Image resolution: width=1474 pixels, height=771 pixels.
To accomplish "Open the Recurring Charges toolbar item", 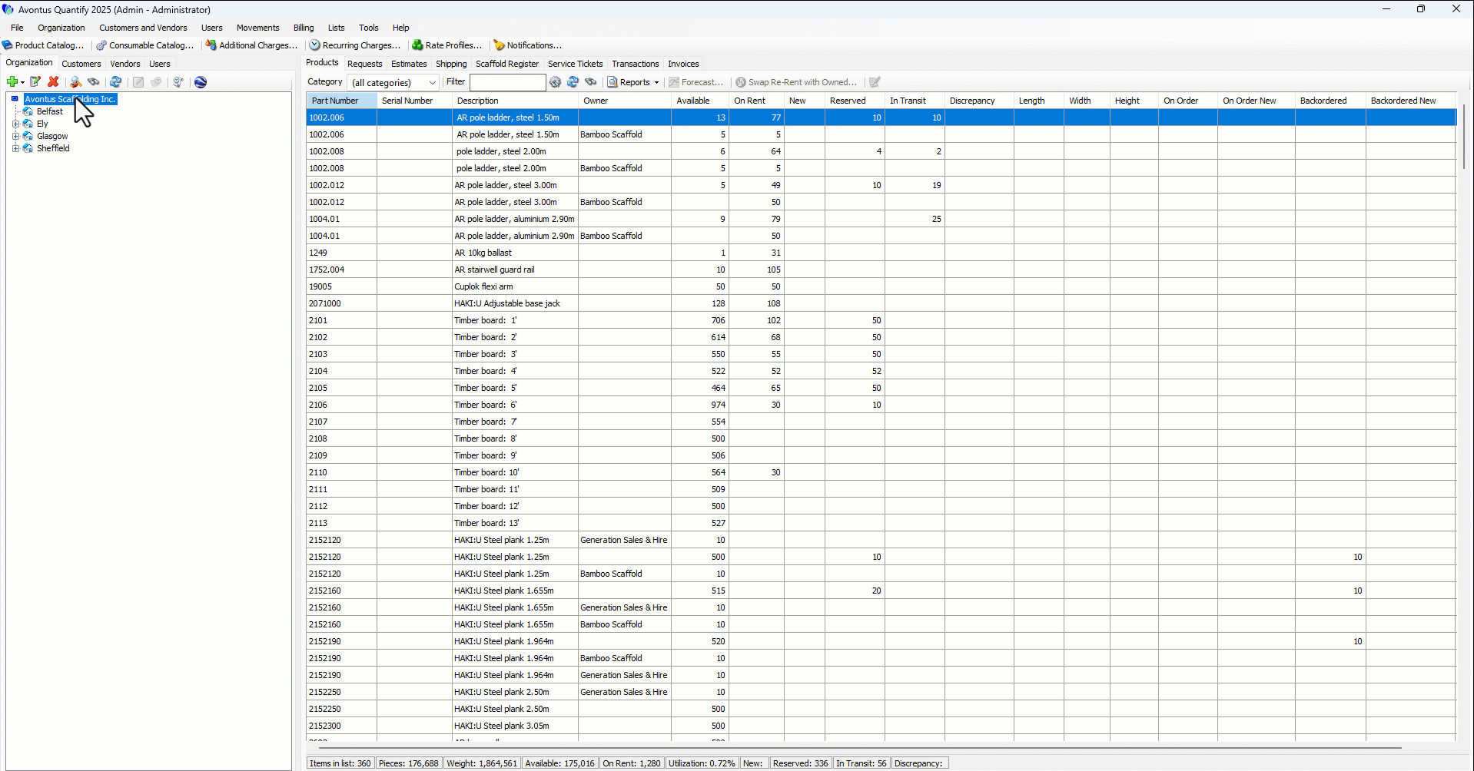I will (x=354, y=45).
